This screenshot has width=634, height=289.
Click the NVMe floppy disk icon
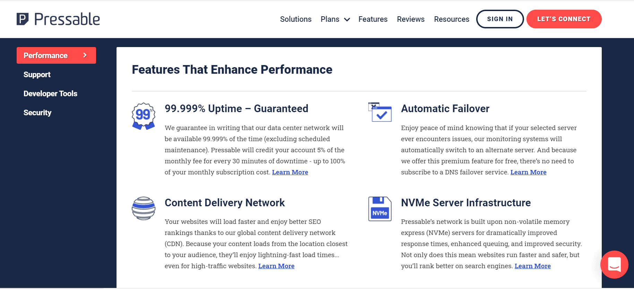[380, 209]
